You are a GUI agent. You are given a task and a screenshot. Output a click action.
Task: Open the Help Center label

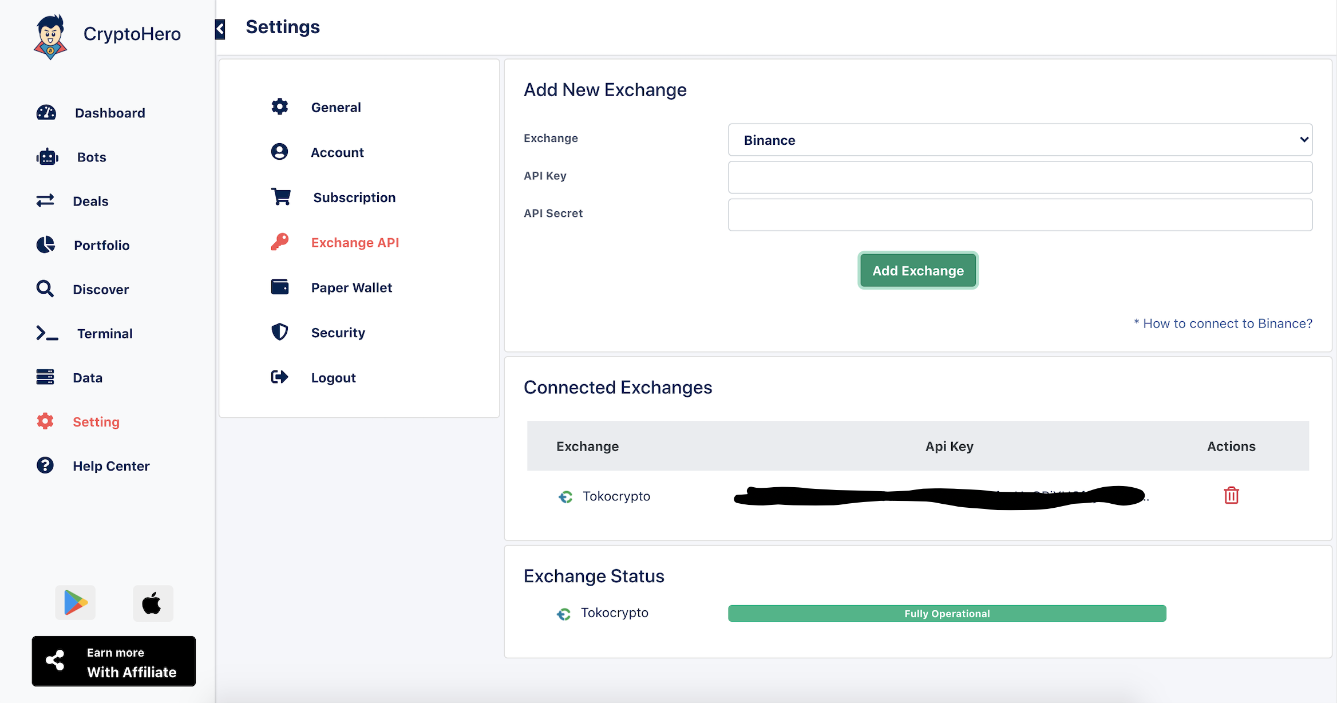tap(111, 465)
